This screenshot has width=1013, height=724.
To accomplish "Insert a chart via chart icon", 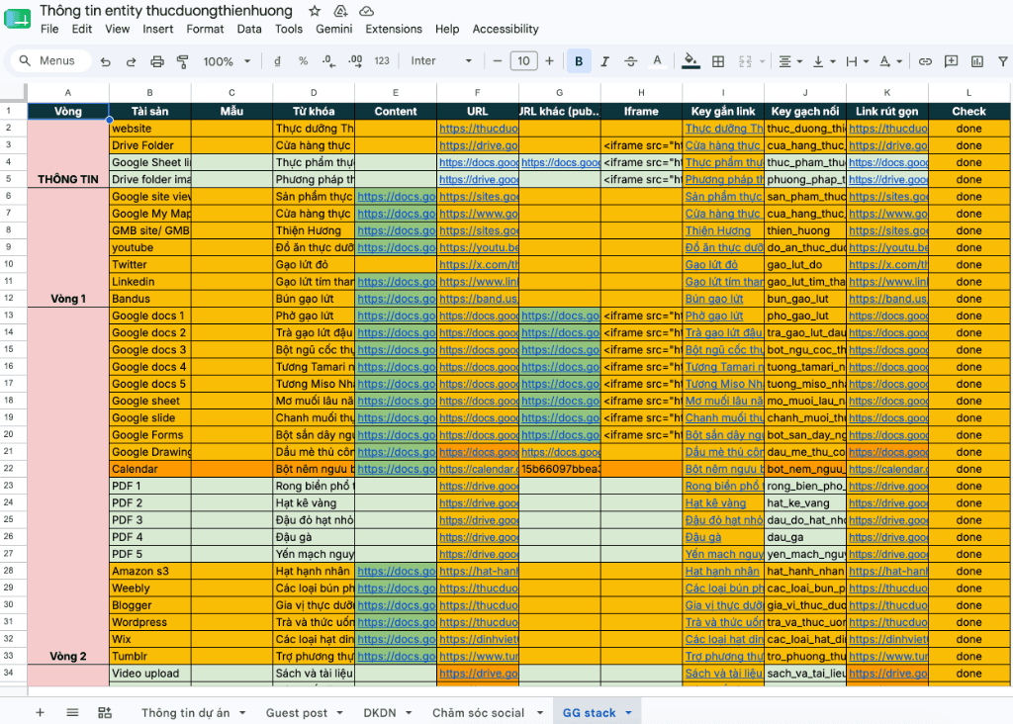I will [x=976, y=61].
